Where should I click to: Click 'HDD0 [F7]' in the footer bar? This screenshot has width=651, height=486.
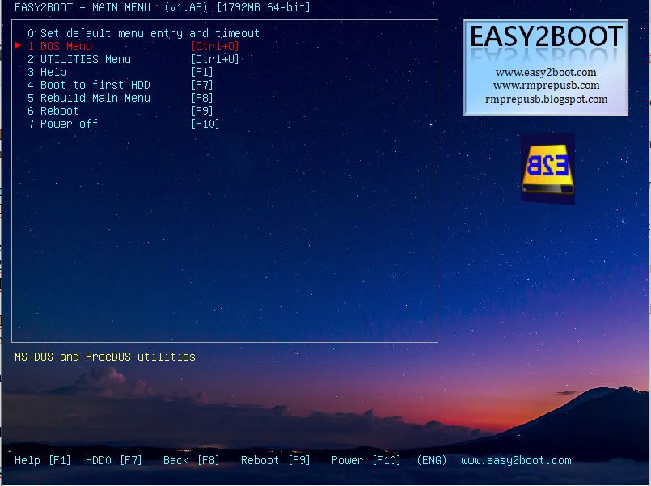[114, 460]
